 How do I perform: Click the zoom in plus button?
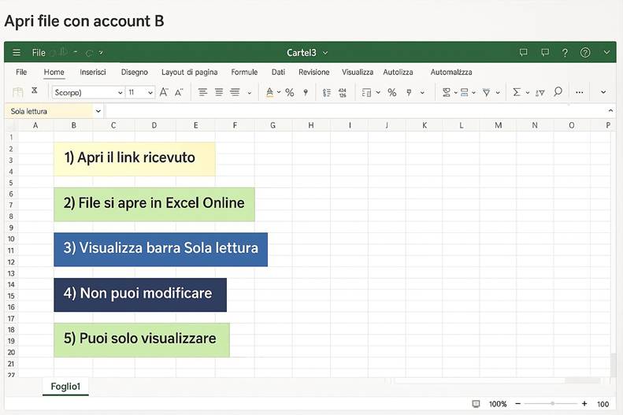coord(584,404)
